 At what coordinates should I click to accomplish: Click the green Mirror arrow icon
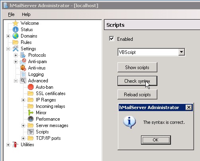(31, 113)
